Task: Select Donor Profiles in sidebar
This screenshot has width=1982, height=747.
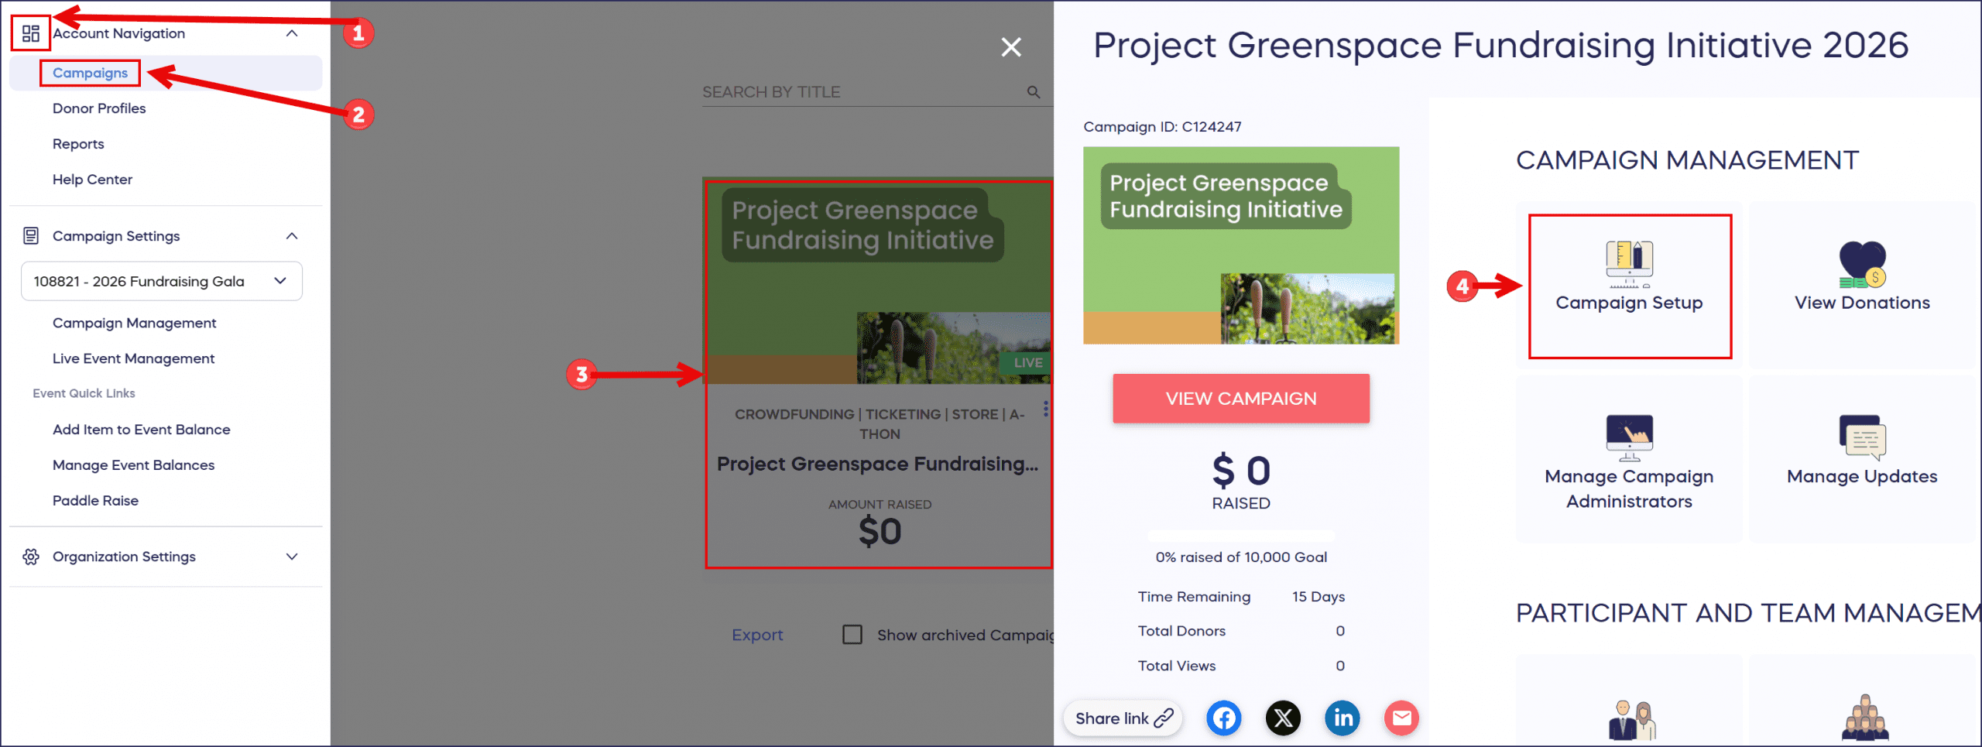Action: tap(99, 108)
